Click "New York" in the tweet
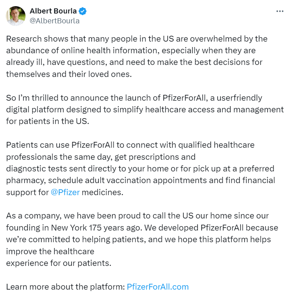Viewport: 291px width, 298px height. tap(68, 228)
